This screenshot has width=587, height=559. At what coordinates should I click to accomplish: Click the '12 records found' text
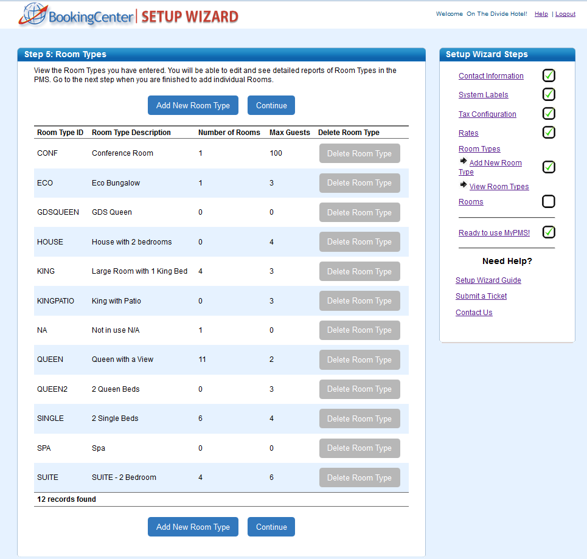tap(67, 499)
